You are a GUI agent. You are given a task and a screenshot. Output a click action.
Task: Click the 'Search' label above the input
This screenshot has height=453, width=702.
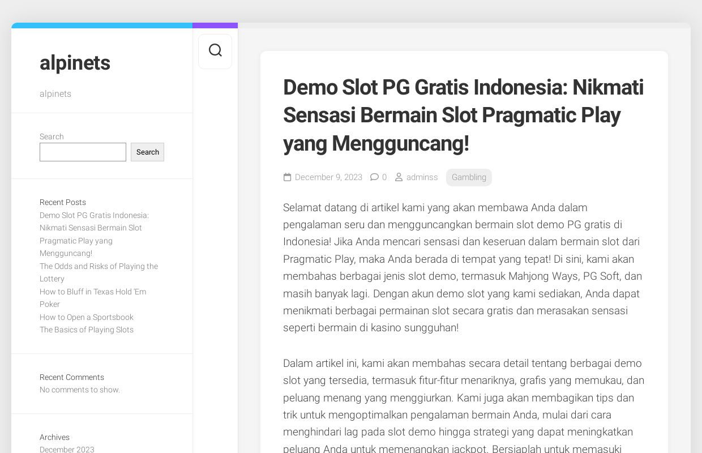52,136
